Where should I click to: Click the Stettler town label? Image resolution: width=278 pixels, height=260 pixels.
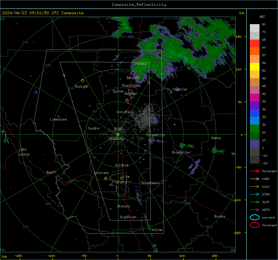coord(180,89)
